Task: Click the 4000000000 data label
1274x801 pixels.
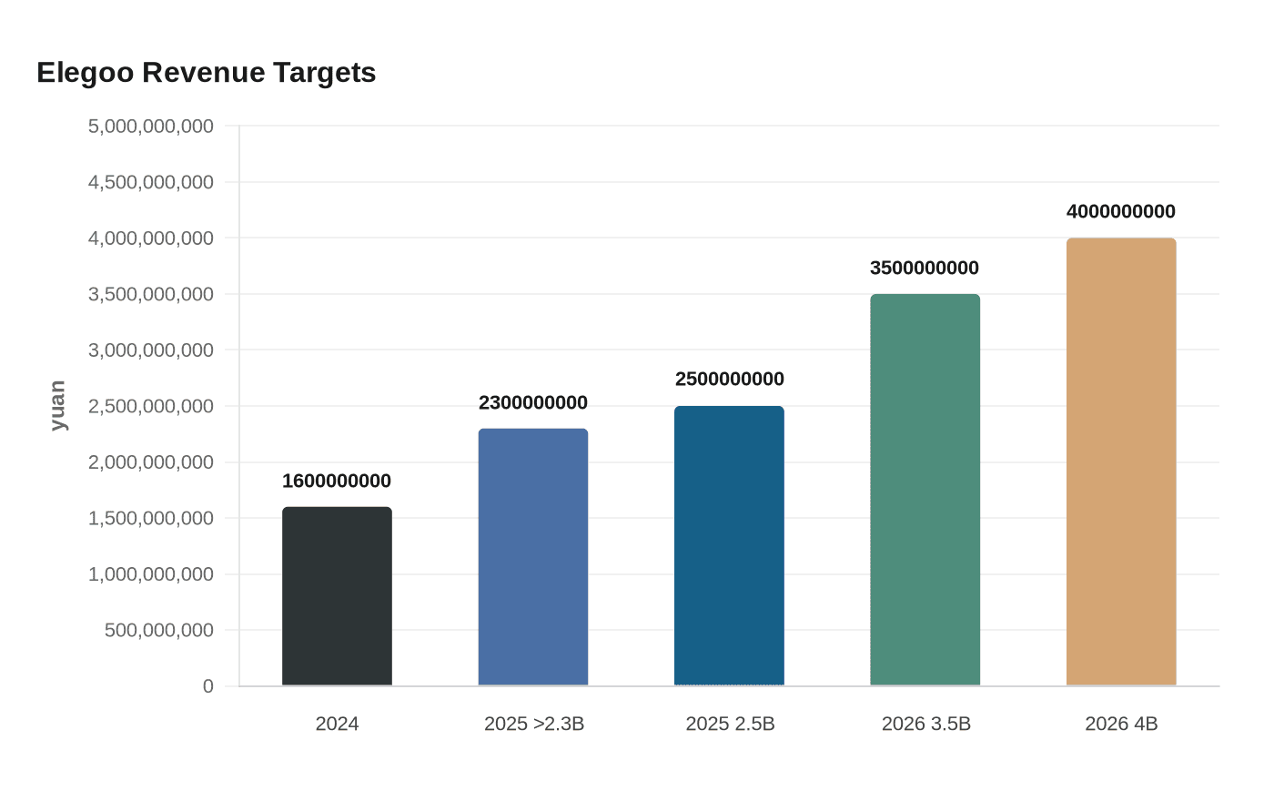Action: click(x=1121, y=211)
